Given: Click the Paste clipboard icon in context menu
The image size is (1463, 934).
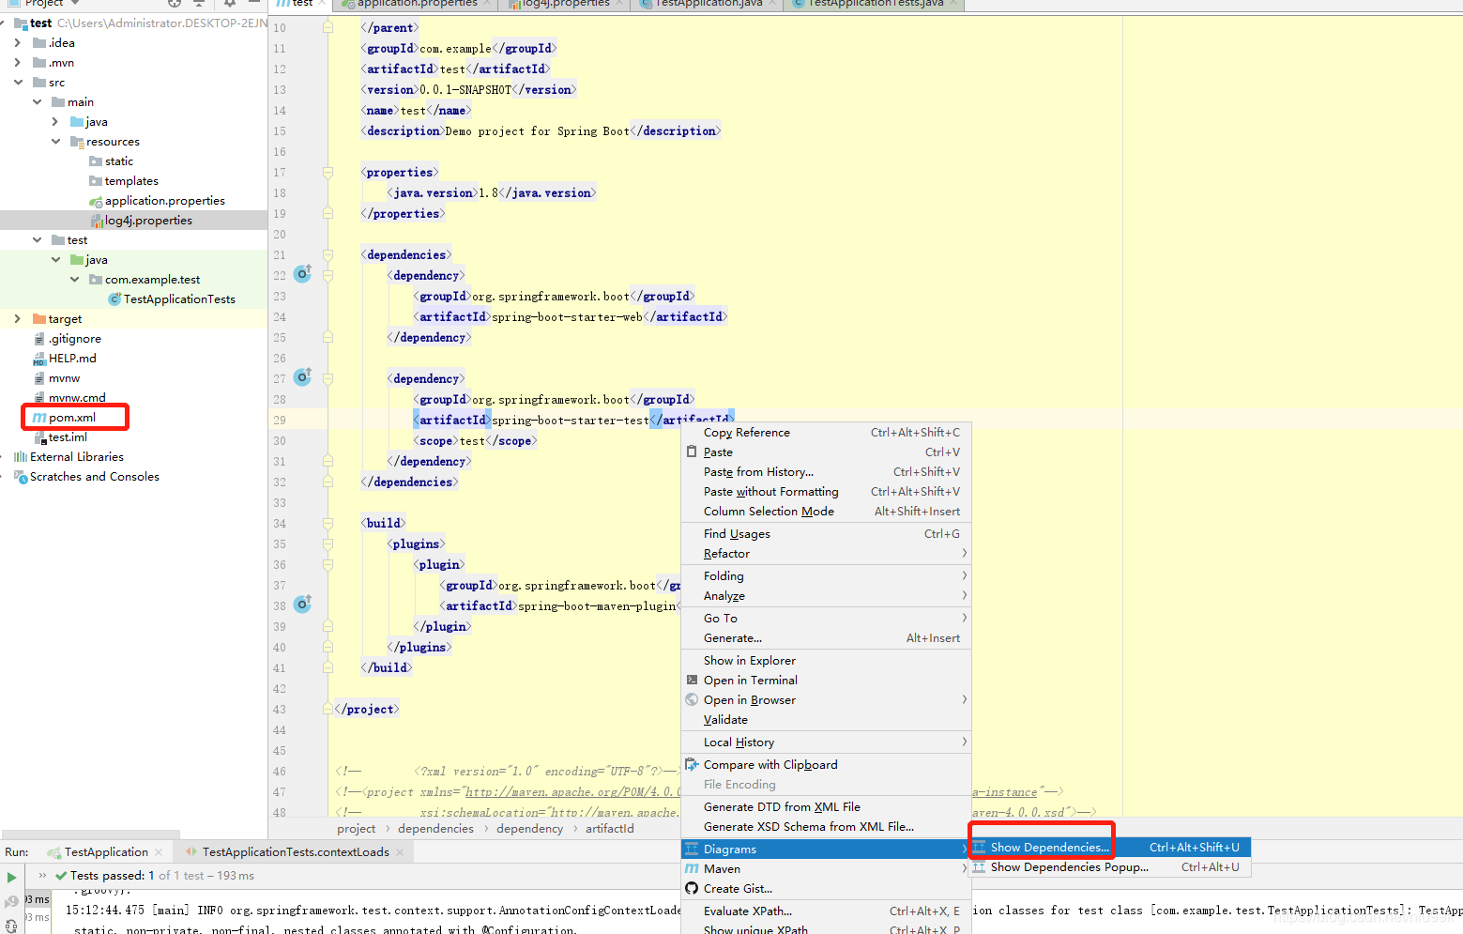Looking at the screenshot, I should [692, 452].
